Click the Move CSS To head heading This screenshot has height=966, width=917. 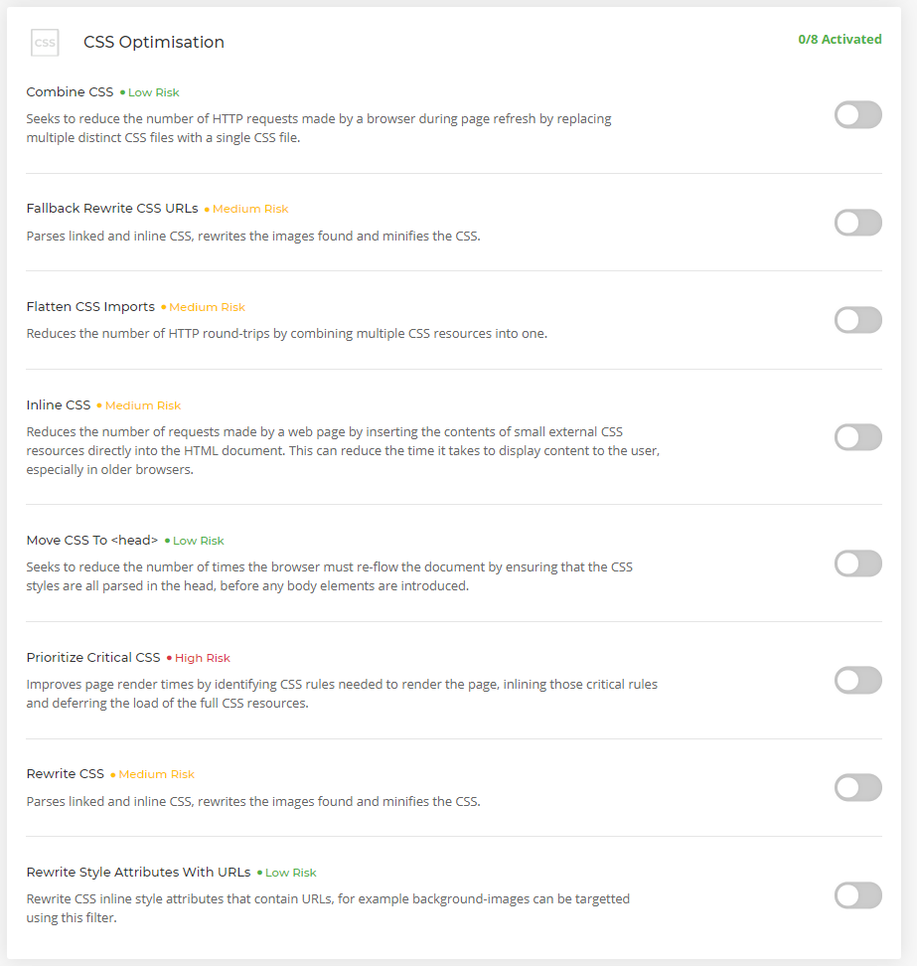tap(92, 541)
